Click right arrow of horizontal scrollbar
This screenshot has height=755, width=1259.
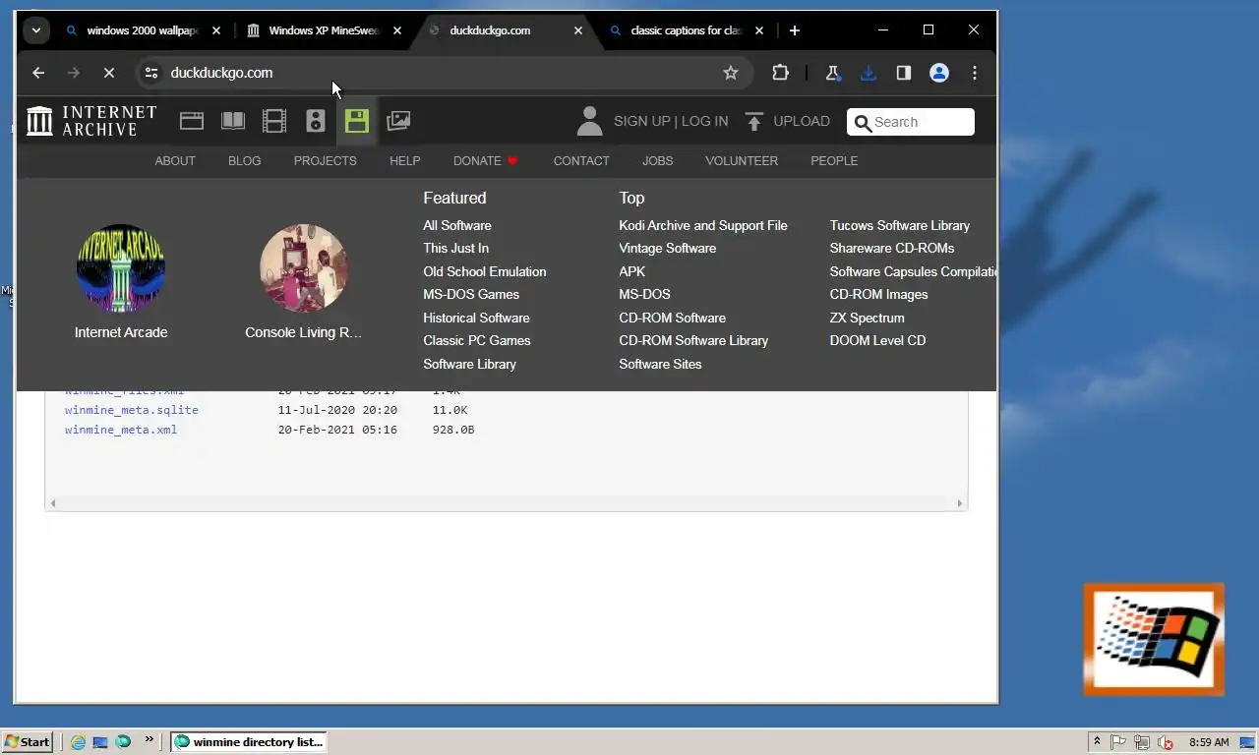(x=960, y=503)
